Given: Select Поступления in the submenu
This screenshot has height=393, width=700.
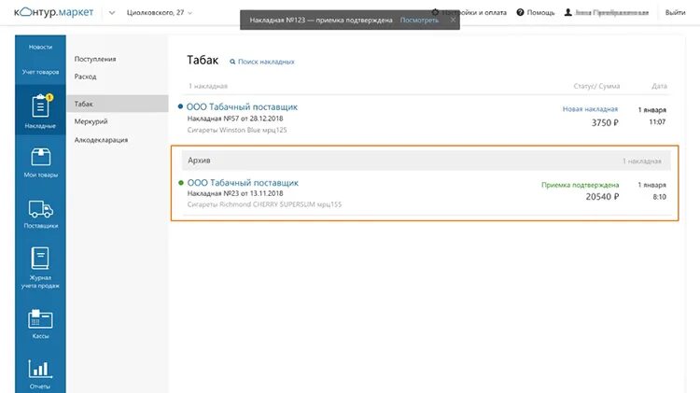Looking at the screenshot, I should (x=95, y=59).
